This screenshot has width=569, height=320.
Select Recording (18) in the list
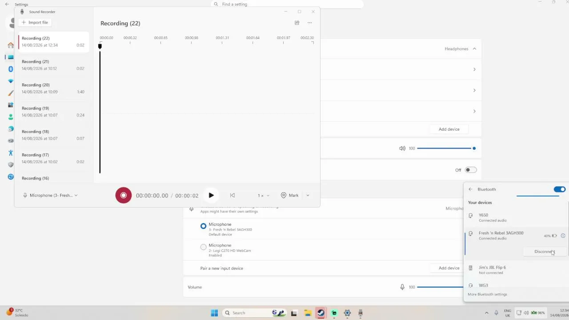[x=53, y=135]
